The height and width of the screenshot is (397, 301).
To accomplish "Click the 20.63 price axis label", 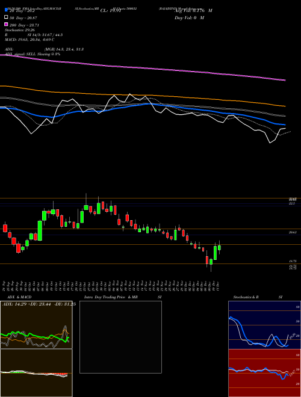I will click(293, 232).
